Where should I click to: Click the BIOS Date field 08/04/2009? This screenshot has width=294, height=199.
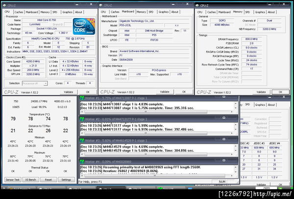[154, 60]
